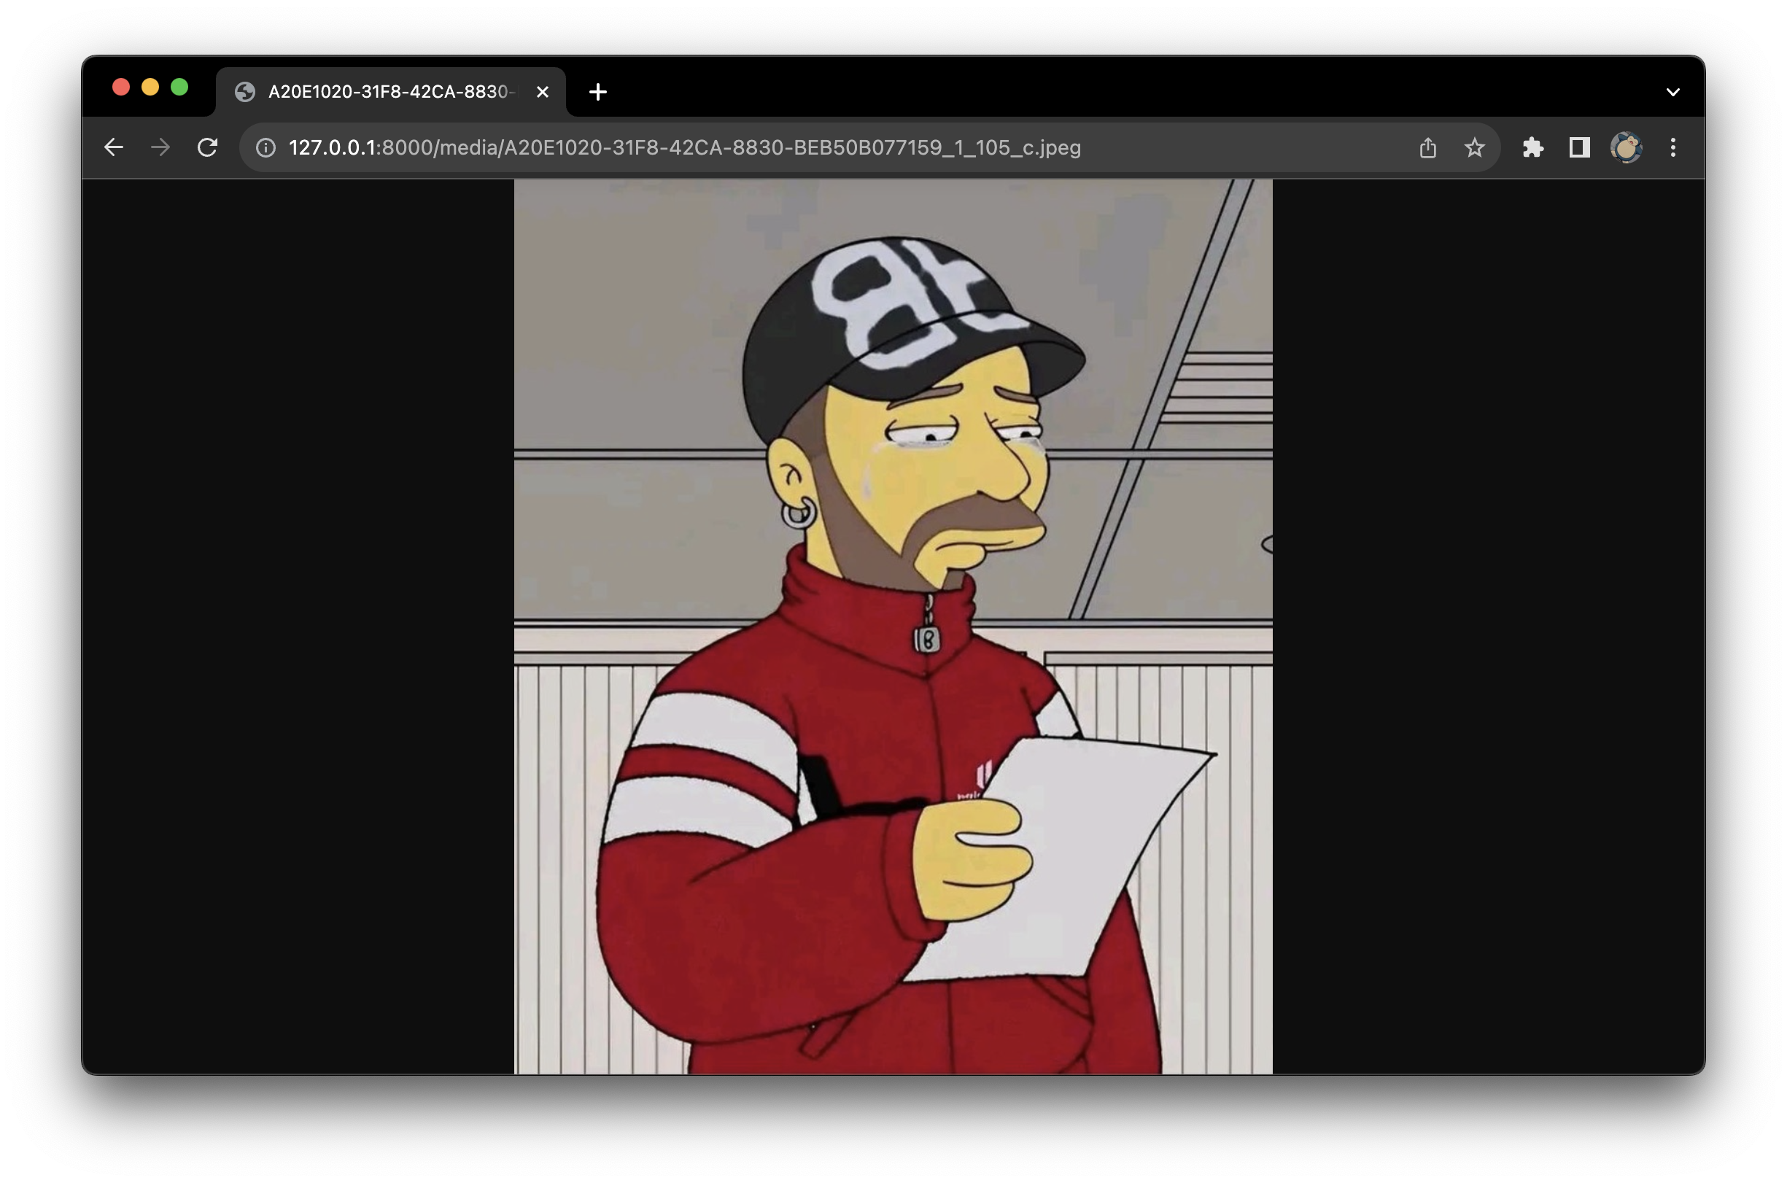Select the A20E1020-31F8-42CA-8830 tab
Image resolution: width=1787 pixels, height=1183 pixels.
coord(391,92)
